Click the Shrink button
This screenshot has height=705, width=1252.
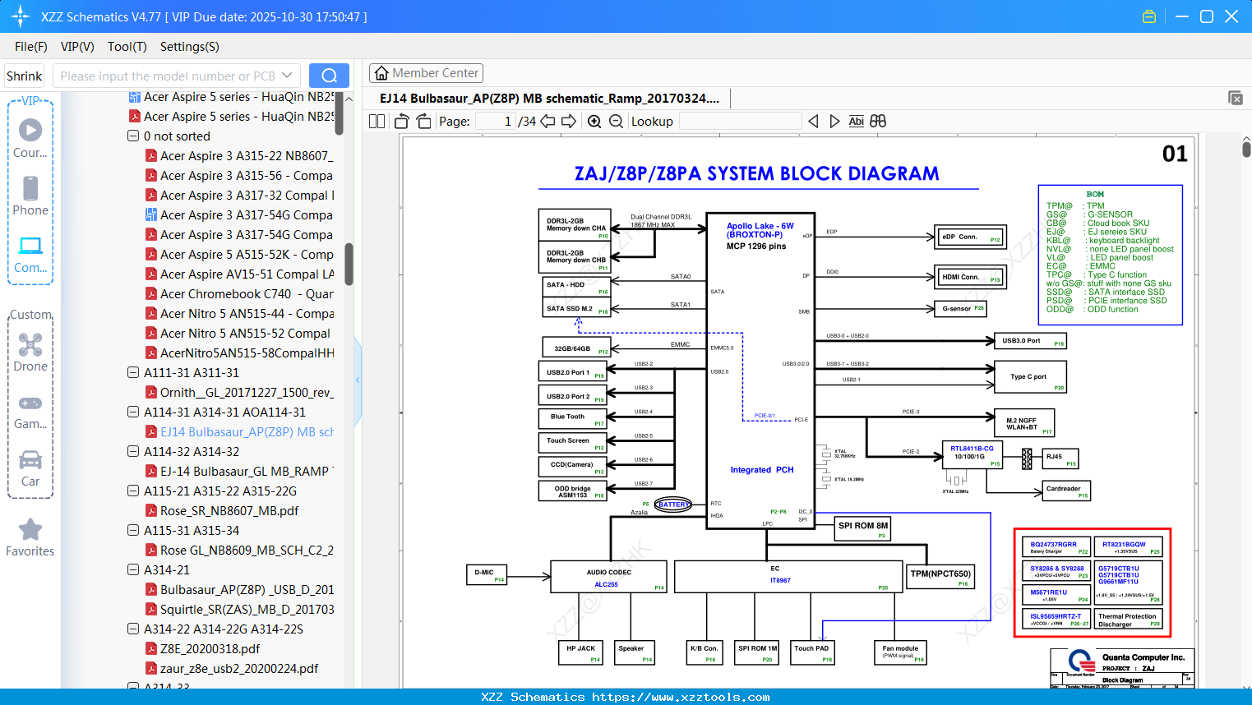(24, 76)
